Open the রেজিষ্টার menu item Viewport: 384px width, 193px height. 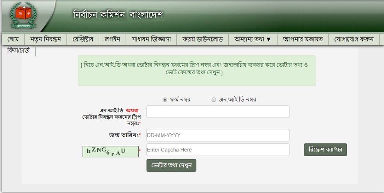(83, 39)
